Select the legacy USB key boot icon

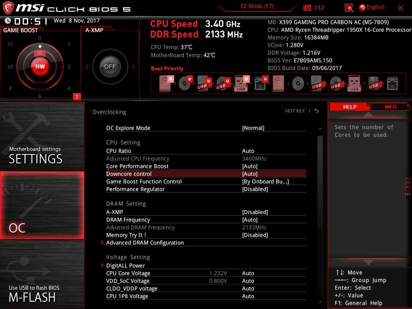pyautogui.click(x=354, y=83)
